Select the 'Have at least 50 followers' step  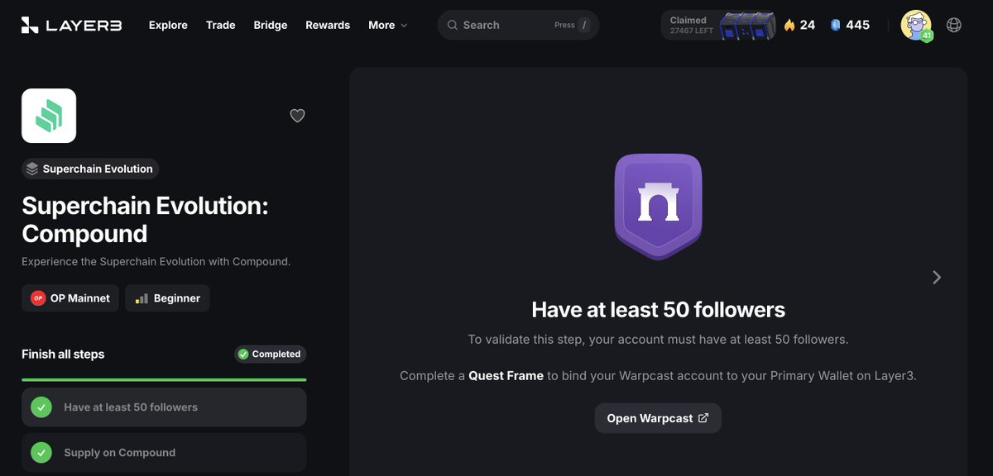(x=164, y=407)
